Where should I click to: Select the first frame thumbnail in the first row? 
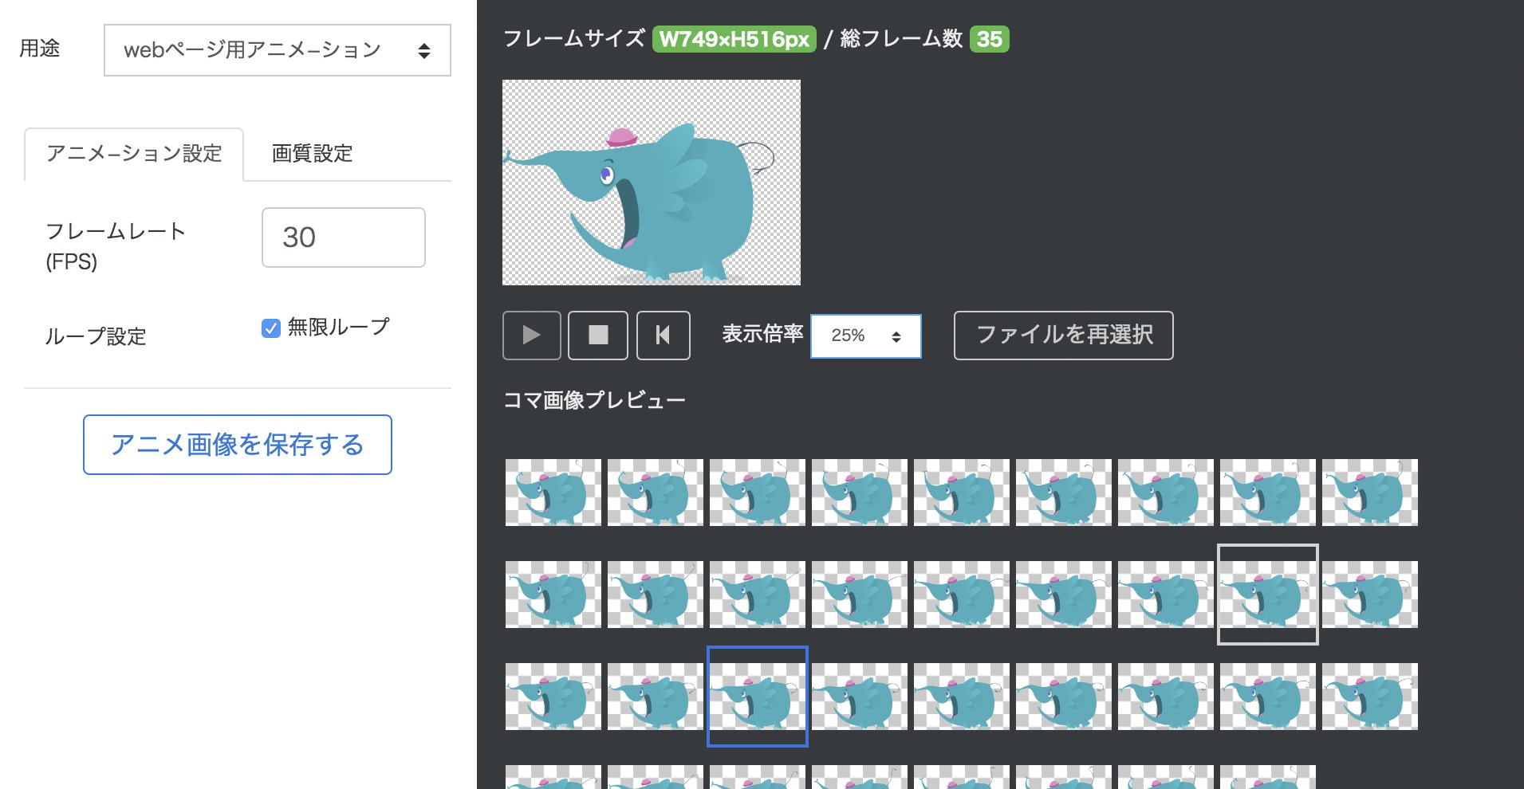(x=553, y=493)
